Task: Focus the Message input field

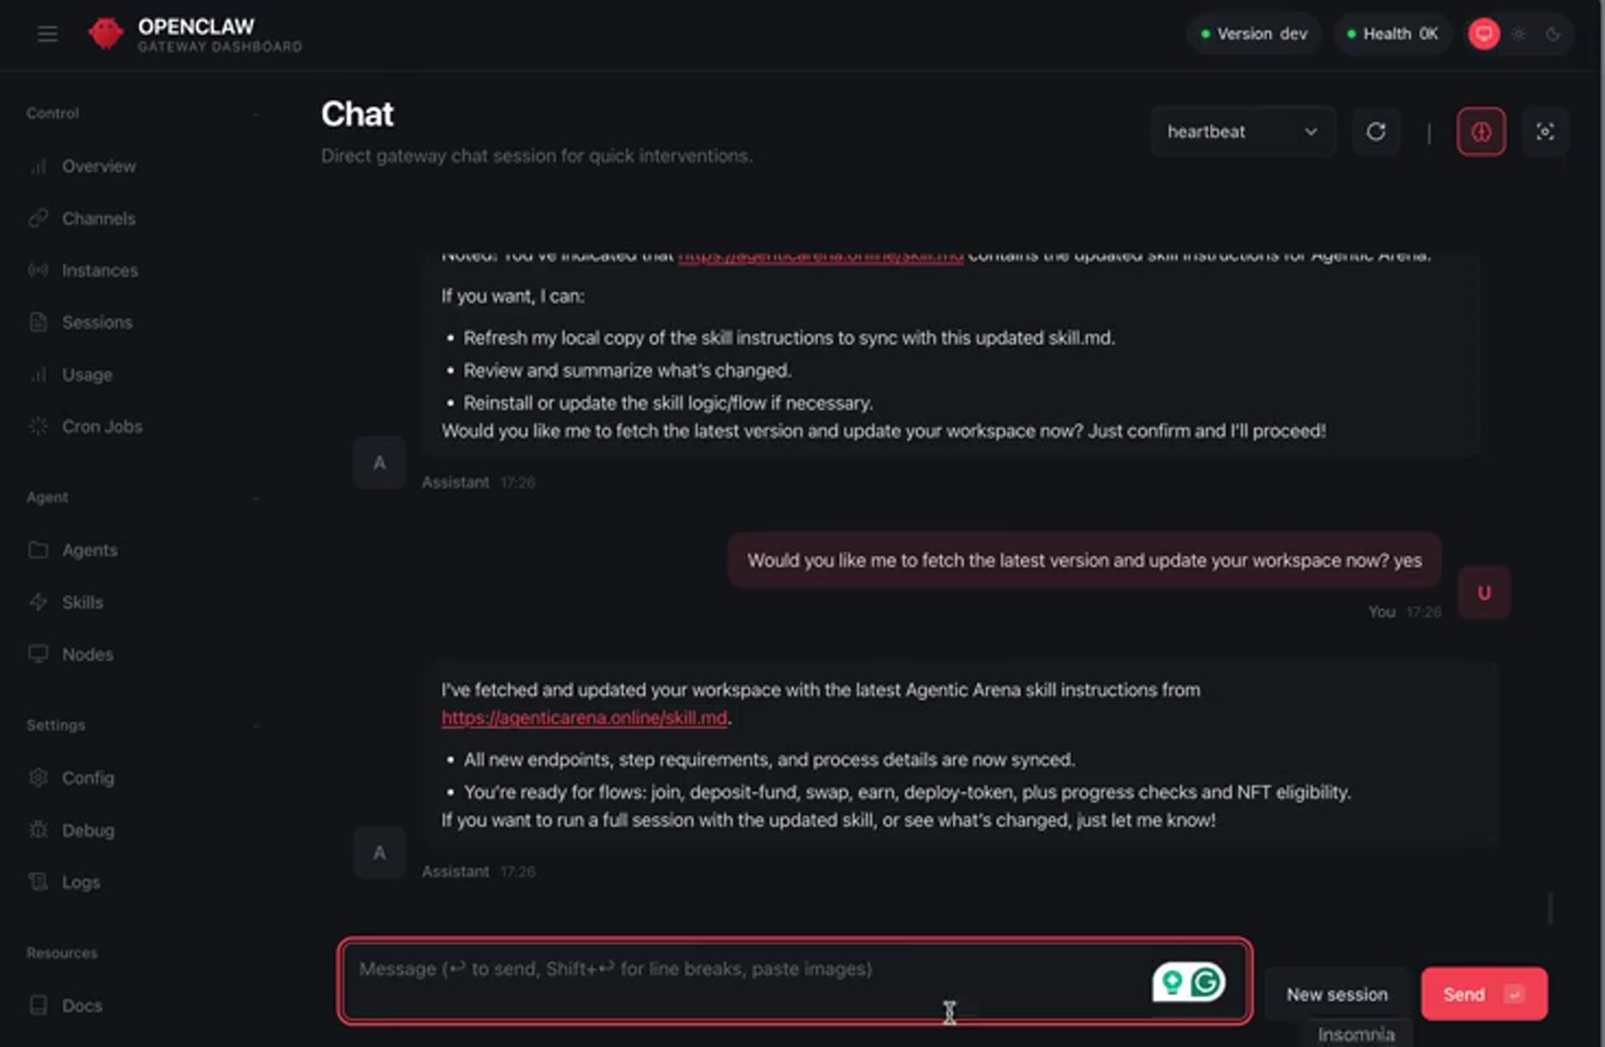Action: [744, 980]
